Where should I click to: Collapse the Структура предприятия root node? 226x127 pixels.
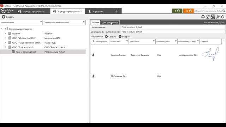2,29
